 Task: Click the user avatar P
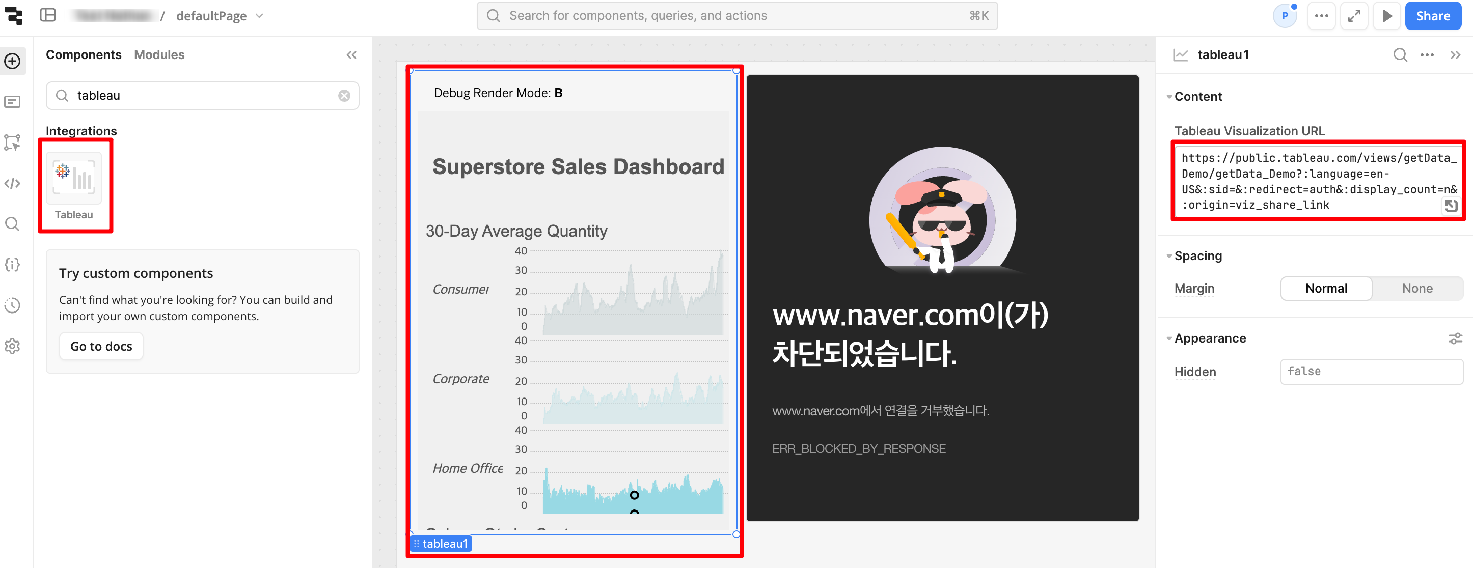(1285, 16)
